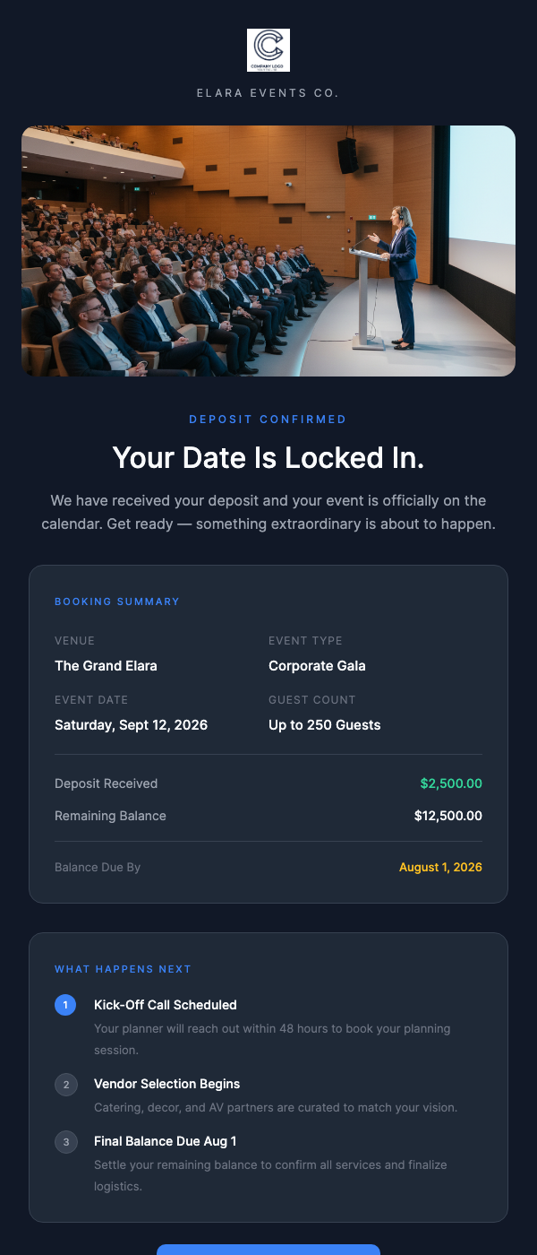Image resolution: width=537 pixels, height=1255 pixels.
Task: Select the "Kick-Off Call Scheduled" step title
Action: point(166,1005)
